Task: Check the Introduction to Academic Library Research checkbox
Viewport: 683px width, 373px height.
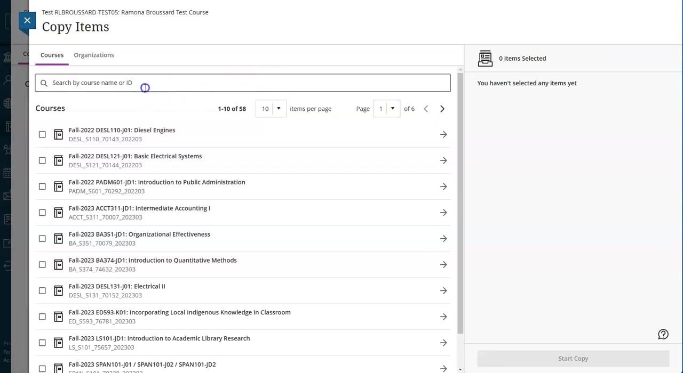Action: click(x=42, y=343)
